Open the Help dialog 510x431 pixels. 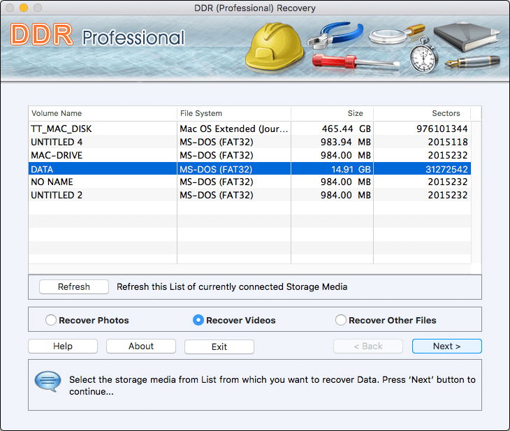(x=63, y=346)
